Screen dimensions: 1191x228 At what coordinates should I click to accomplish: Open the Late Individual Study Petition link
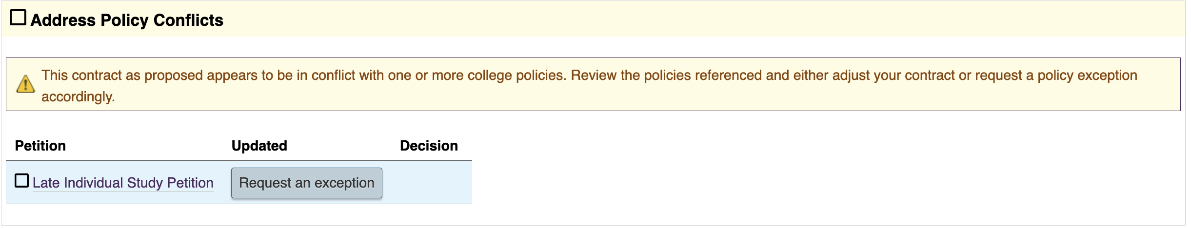click(122, 183)
